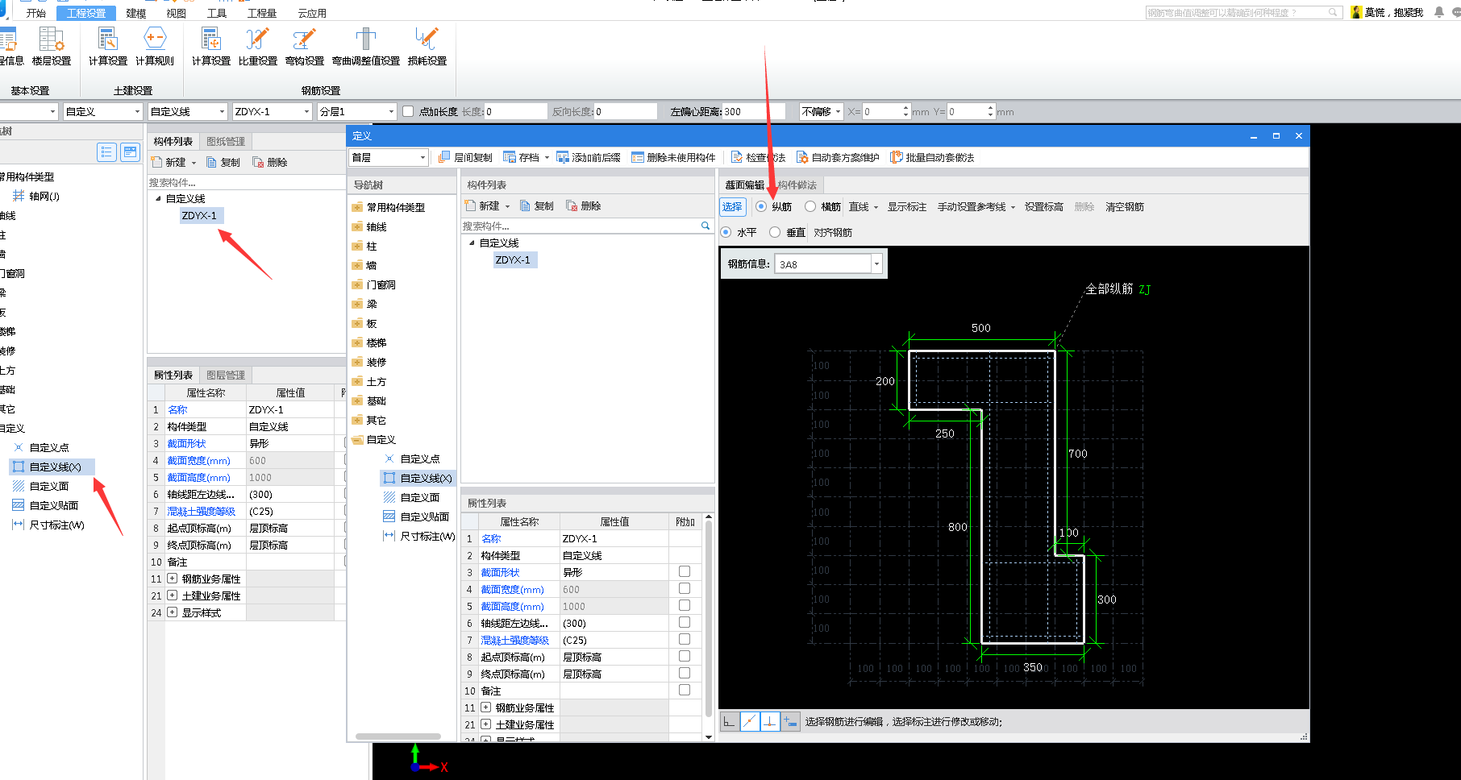Select ZDYX-1 in the main window's 构件列表
The height and width of the screenshot is (780, 1461).
pos(199,216)
